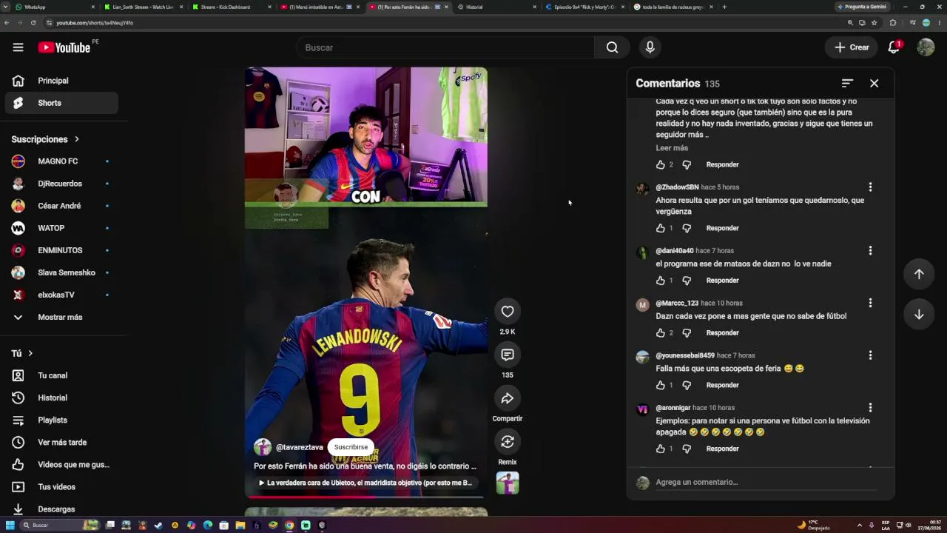Click Pregunta a Gemini button
947x533 pixels.
click(862, 7)
